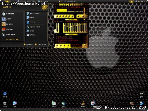Open the winged emblem desktop icon
Viewport: 148px width, 111px height.
click(x=141, y=94)
